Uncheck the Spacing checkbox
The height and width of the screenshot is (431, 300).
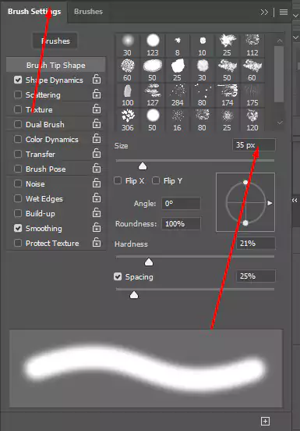[x=118, y=276]
